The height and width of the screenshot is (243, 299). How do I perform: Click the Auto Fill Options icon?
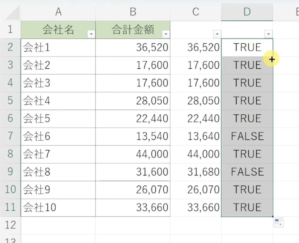click(x=278, y=223)
